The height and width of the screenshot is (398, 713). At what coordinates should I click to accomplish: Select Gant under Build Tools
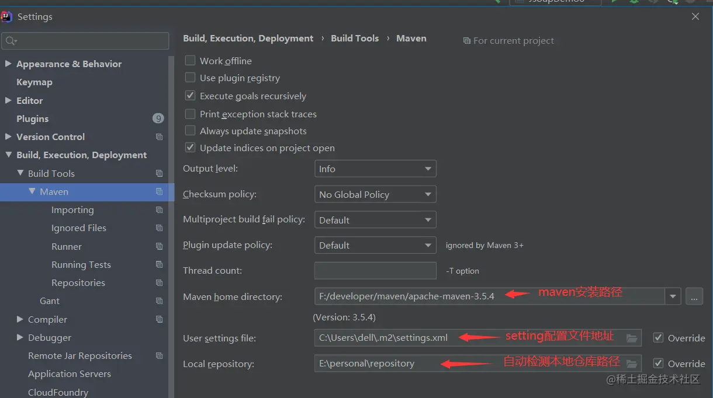tap(50, 301)
